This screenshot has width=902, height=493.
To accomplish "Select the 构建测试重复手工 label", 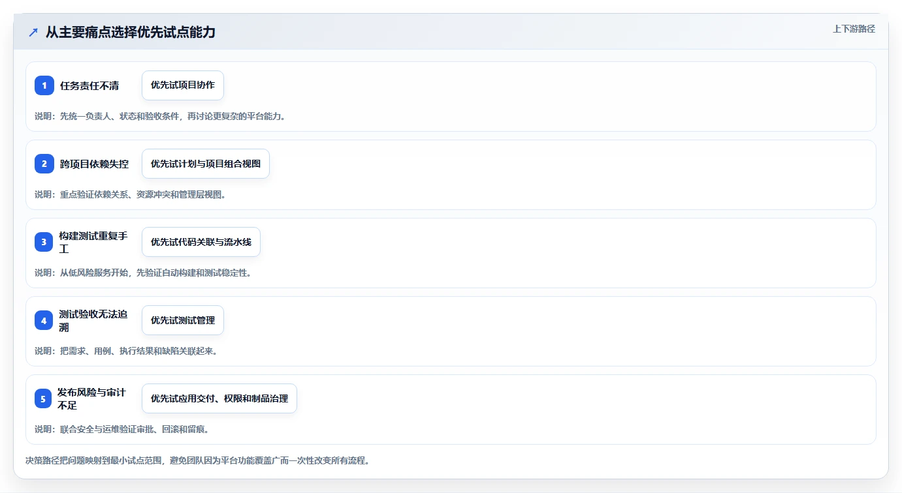I will (x=93, y=242).
